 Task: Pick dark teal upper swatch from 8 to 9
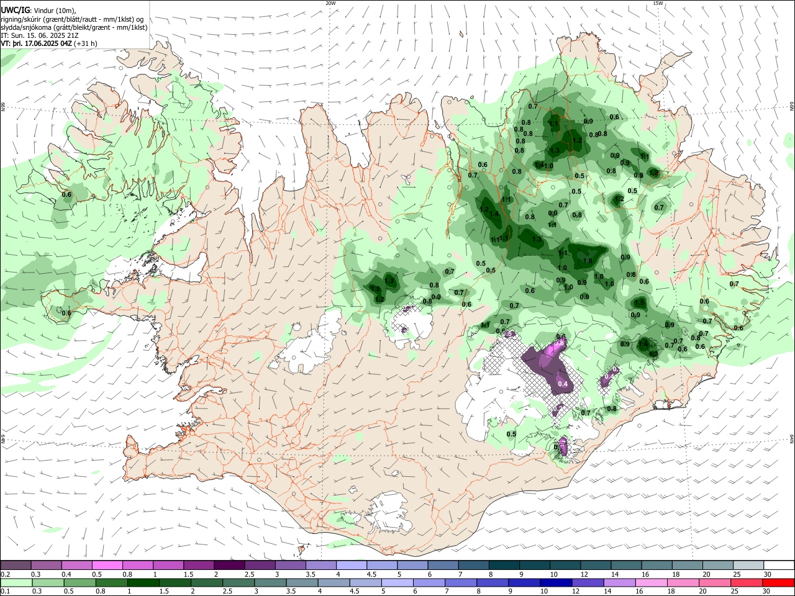coord(504,566)
